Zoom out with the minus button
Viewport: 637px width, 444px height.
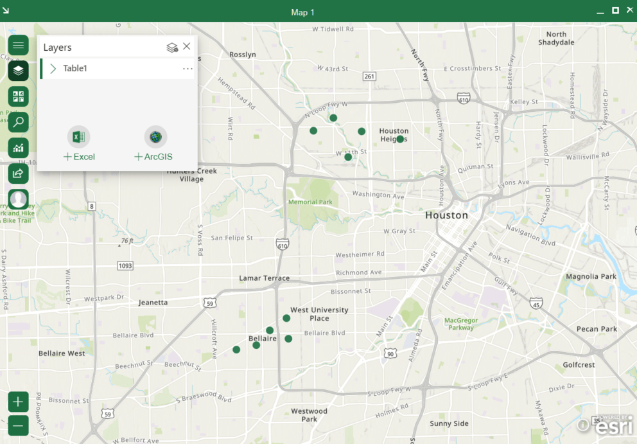(18, 426)
